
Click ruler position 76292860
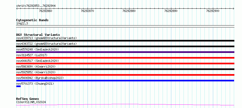click(x=45, y=11)
